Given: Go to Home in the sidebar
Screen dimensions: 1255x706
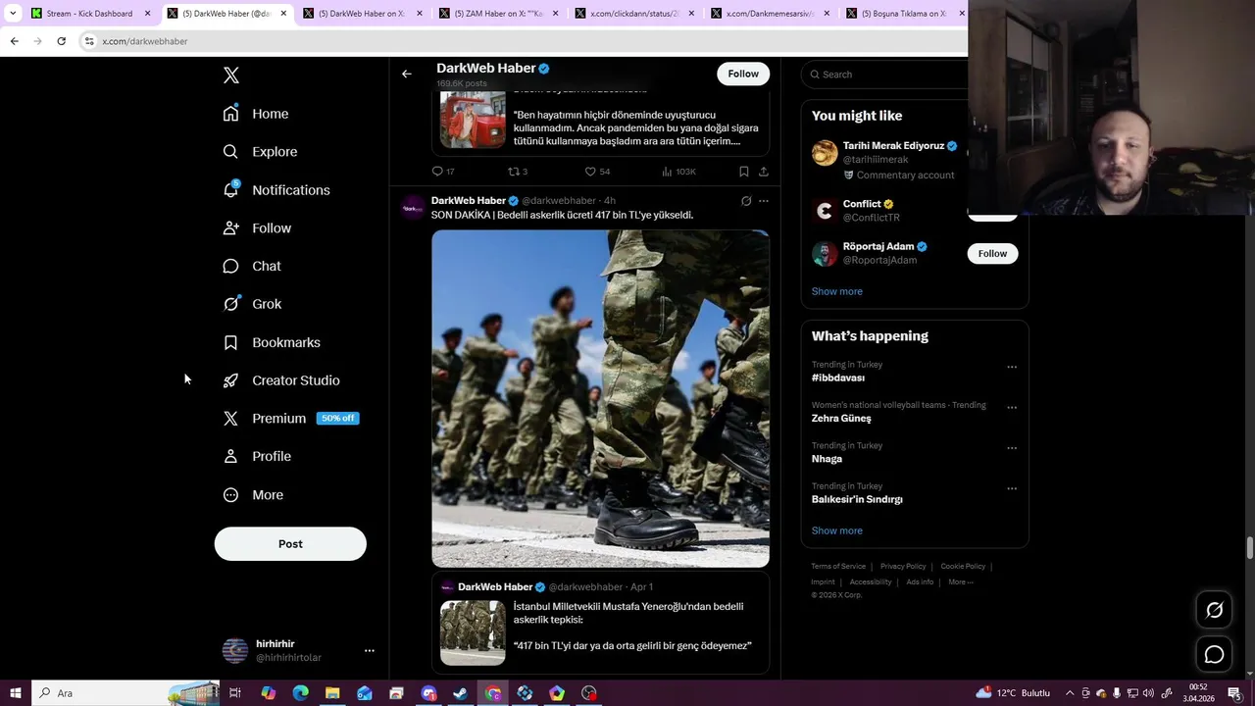Looking at the screenshot, I should click(x=256, y=114).
